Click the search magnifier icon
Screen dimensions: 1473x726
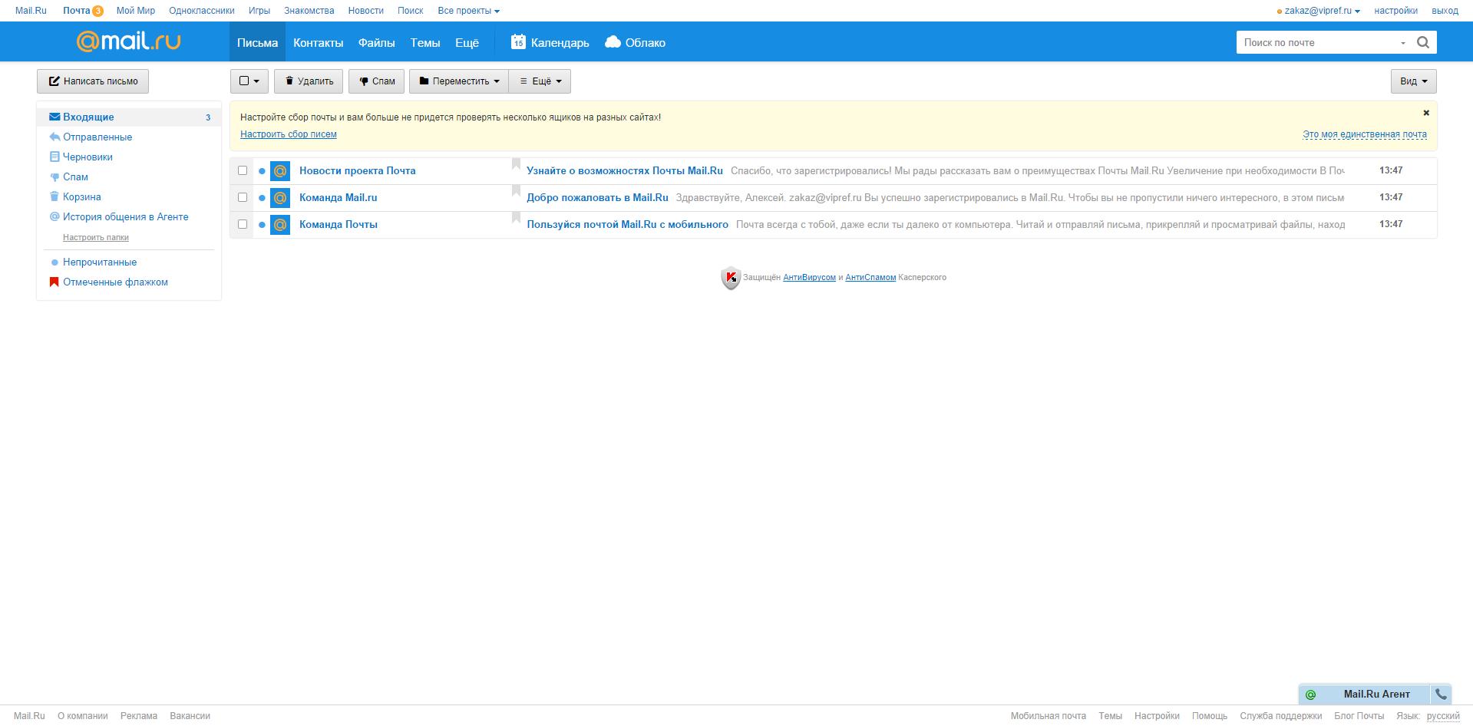[x=1422, y=42]
